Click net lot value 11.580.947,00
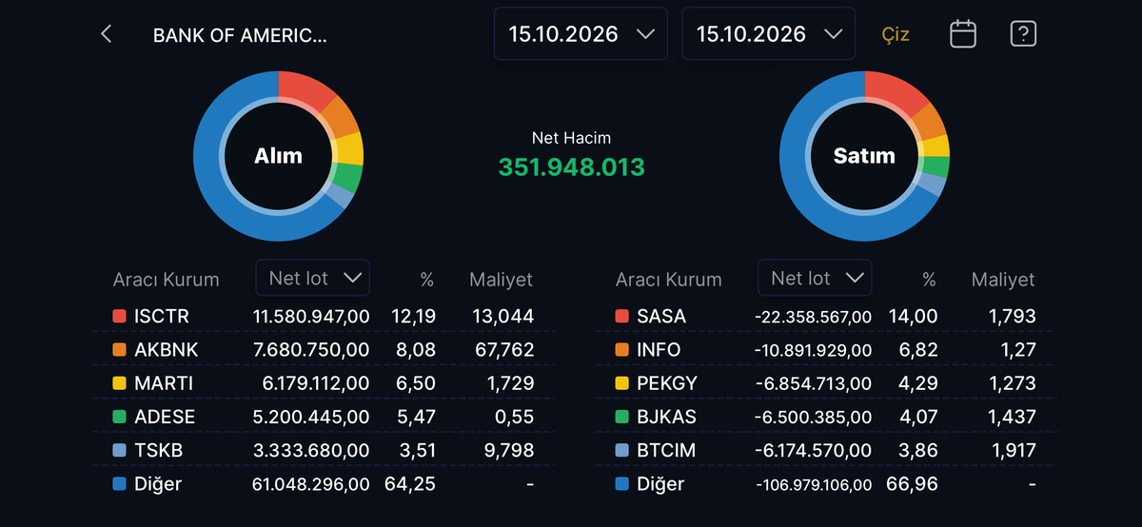The width and height of the screenshot is (1142, 527). pos(311,316)
